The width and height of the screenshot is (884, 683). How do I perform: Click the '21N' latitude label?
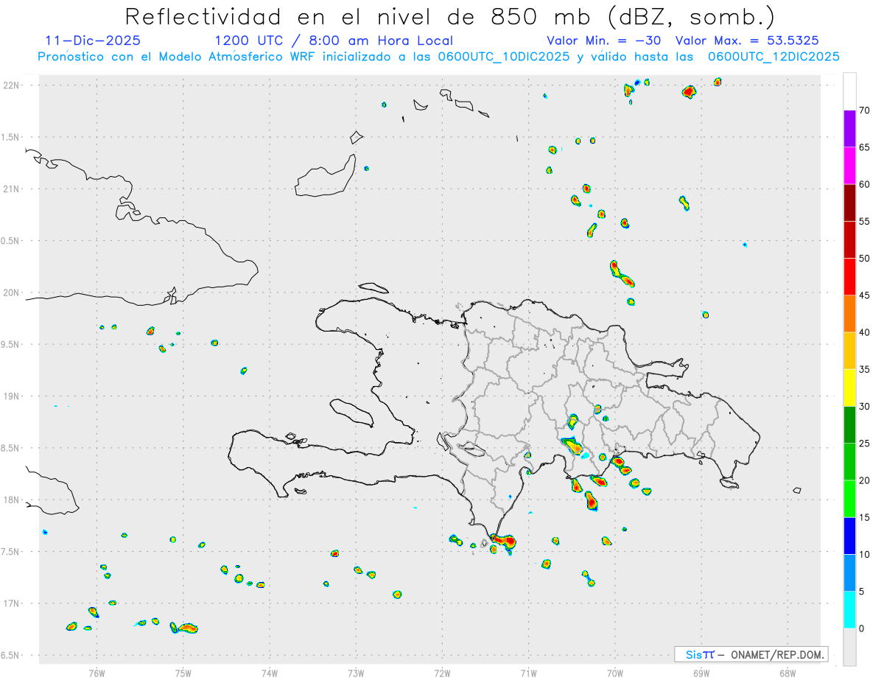[12, 189]
